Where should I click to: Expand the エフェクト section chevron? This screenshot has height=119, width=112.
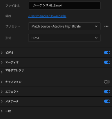coord(2,92)
